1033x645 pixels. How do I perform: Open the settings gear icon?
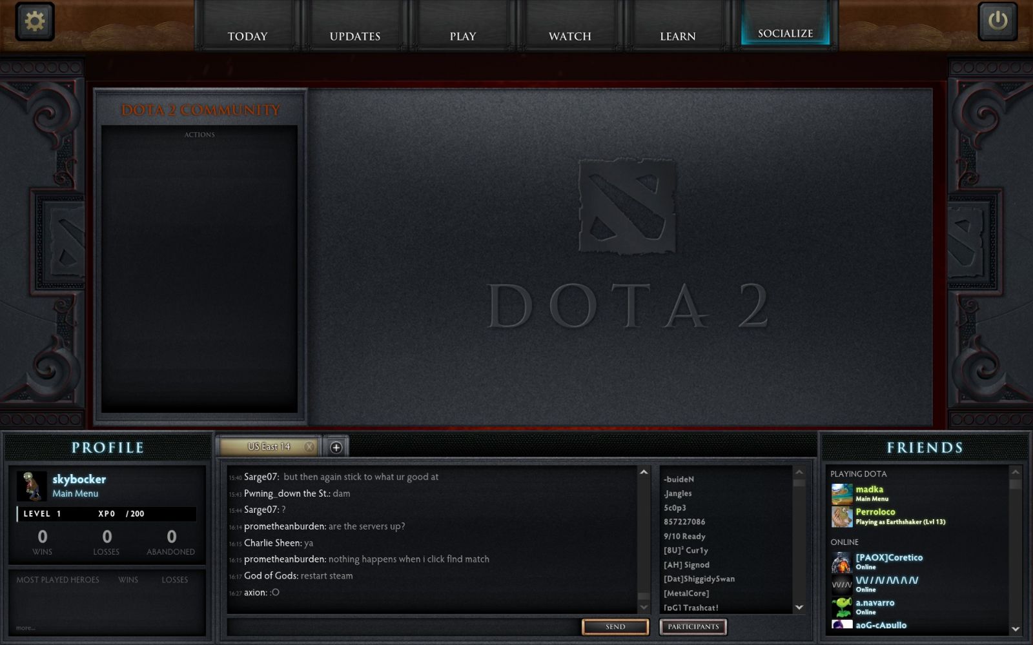click(x=34, y=21)
